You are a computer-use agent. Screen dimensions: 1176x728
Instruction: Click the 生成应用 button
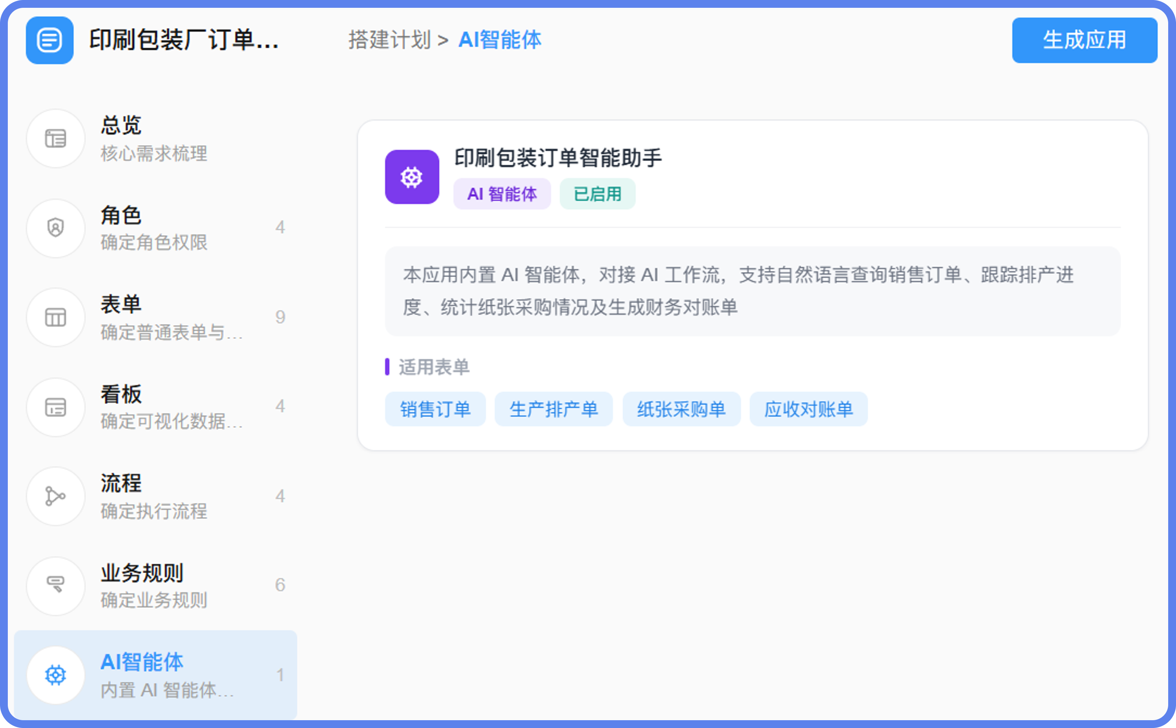click(x=1085, y=41)
